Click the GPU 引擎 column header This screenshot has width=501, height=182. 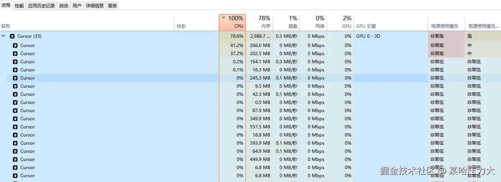coord(366,26)
